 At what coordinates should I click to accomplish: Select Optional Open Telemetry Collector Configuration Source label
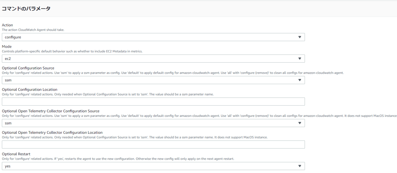point(51,111)
